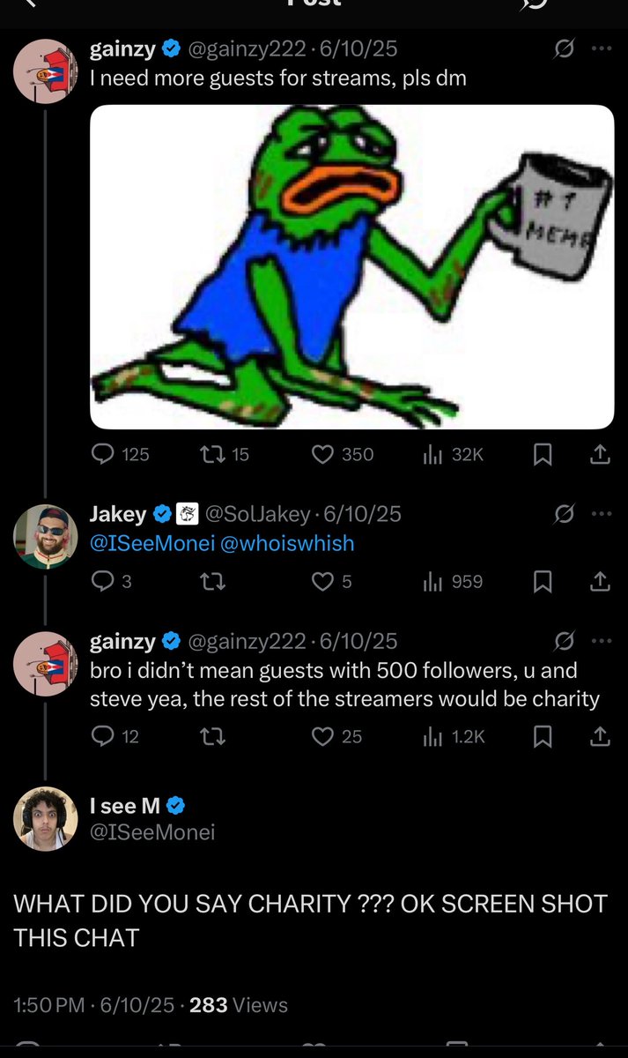Bookmark gainzy's first post with the frog image

coord(543,455)
